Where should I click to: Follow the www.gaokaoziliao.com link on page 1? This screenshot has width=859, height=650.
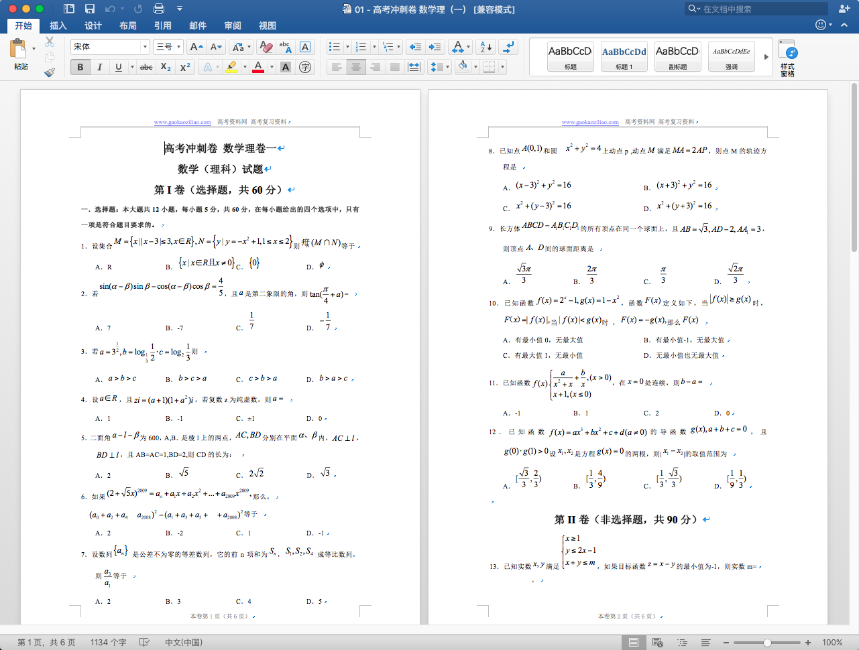point(182,122)
